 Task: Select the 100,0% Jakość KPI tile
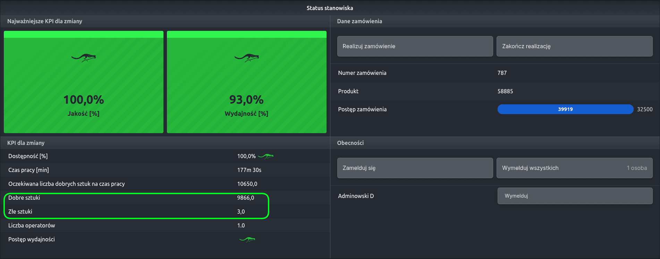[84, 82]
